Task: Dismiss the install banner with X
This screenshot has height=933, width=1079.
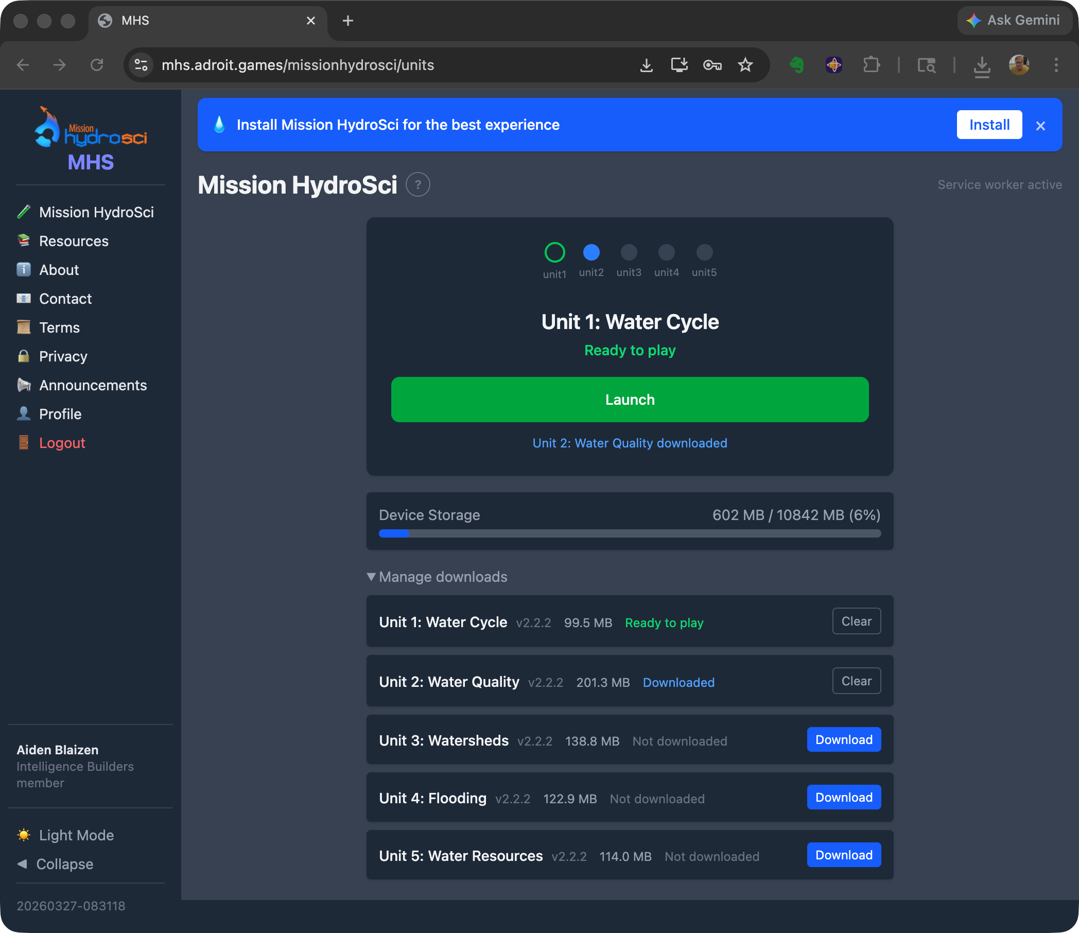Action: [1040, 126]
